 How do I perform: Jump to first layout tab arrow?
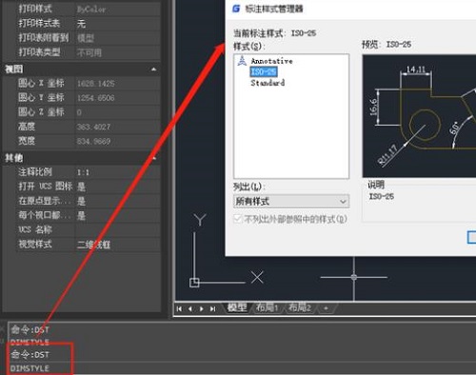click(179, 308)
